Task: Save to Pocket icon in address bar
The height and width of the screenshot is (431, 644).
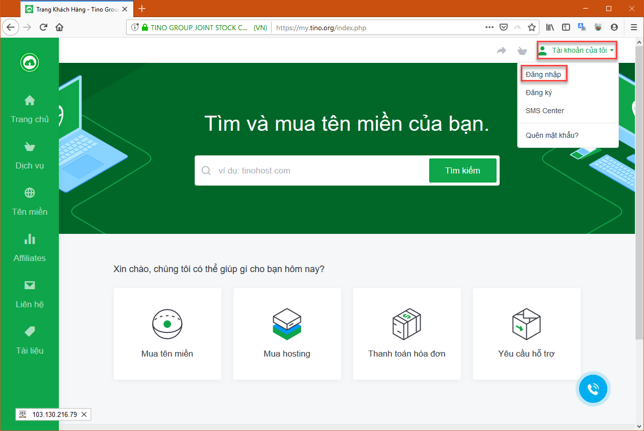Action: 503,28
